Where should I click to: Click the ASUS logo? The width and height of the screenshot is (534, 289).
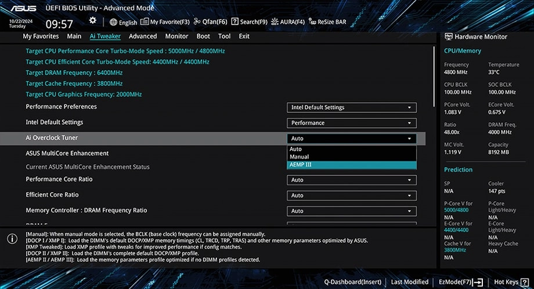[x=23, y=8]
